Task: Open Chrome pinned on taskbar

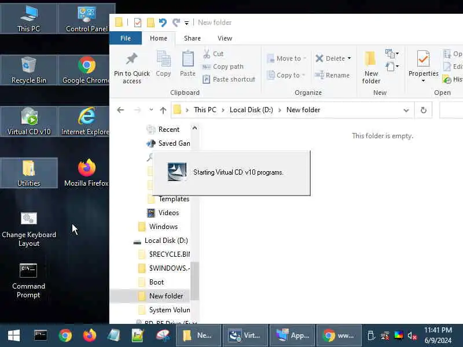Action: [x=65, y=335]
